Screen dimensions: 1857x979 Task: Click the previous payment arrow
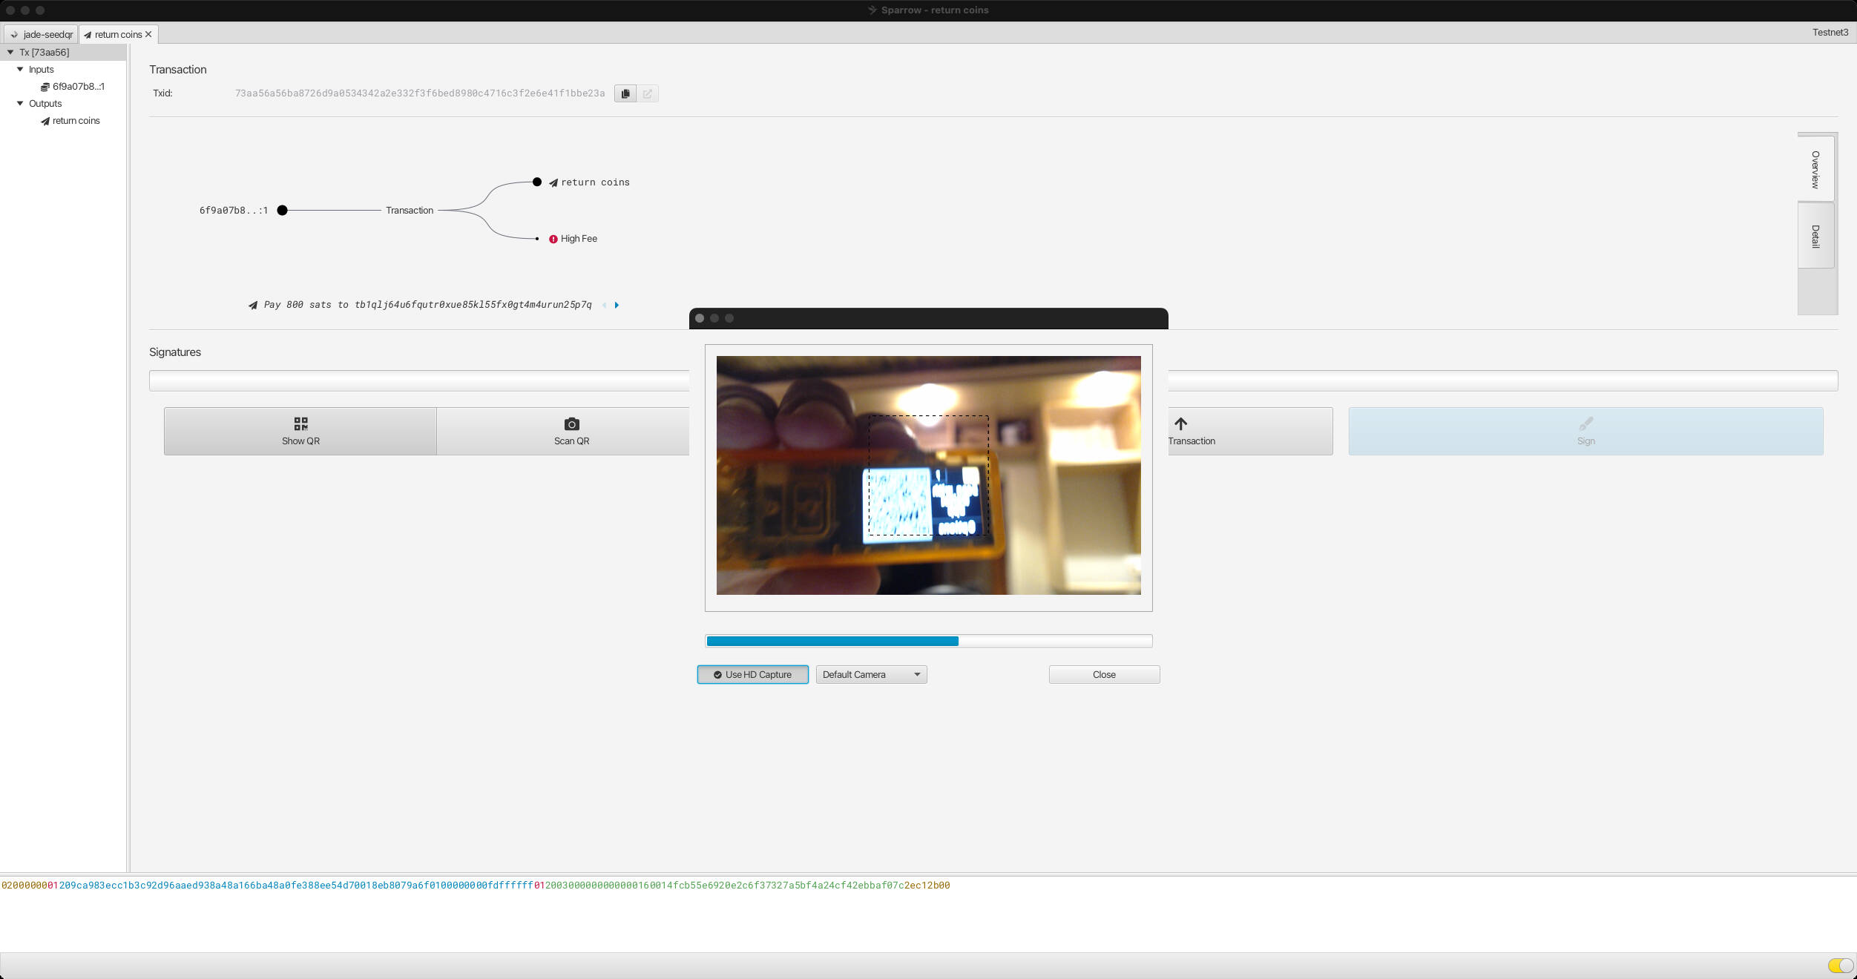tap(604, 305)
